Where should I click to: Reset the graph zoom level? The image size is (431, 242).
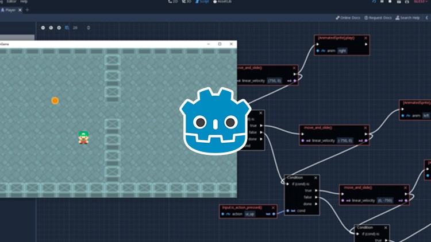[51, 28]
